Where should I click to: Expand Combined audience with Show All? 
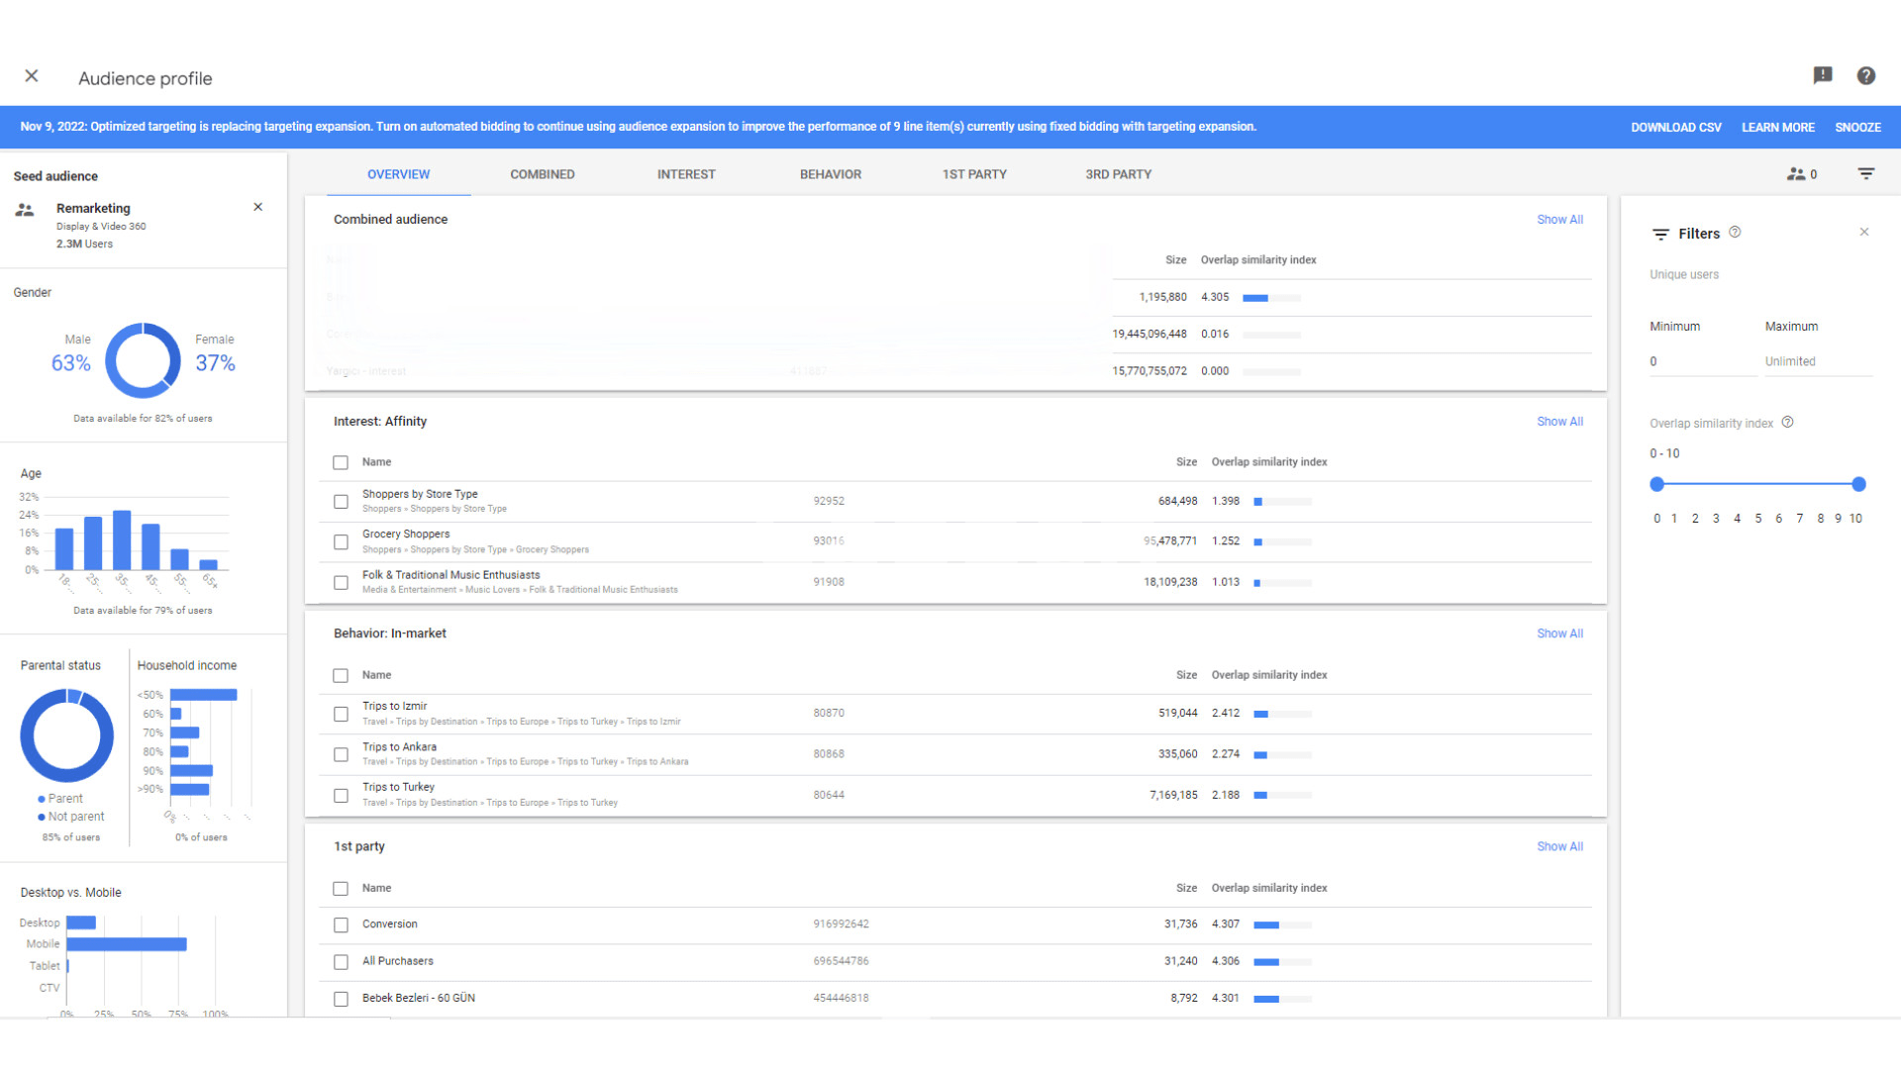[1559, 220]
